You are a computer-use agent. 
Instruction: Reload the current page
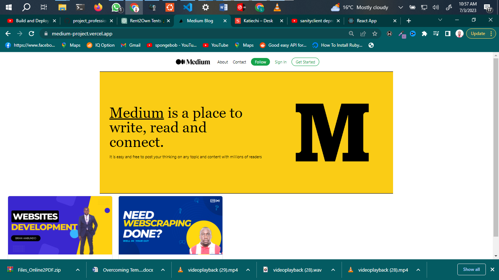click(x=31, y=34)
